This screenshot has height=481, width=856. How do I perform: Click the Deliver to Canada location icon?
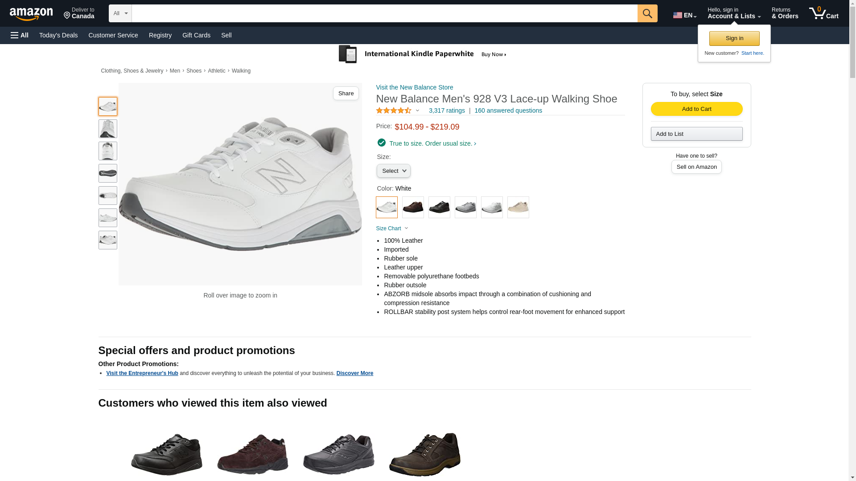click(67, 16)
